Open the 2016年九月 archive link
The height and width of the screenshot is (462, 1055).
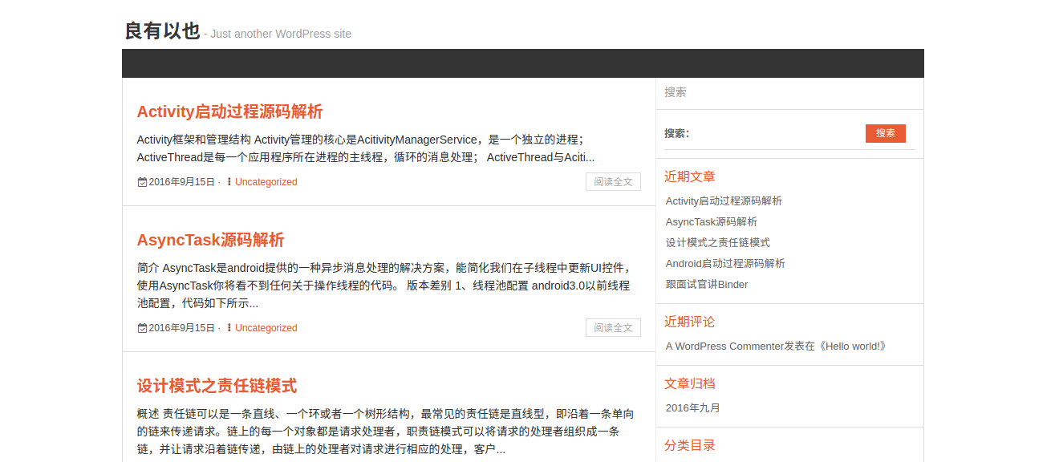click(693, 407)
